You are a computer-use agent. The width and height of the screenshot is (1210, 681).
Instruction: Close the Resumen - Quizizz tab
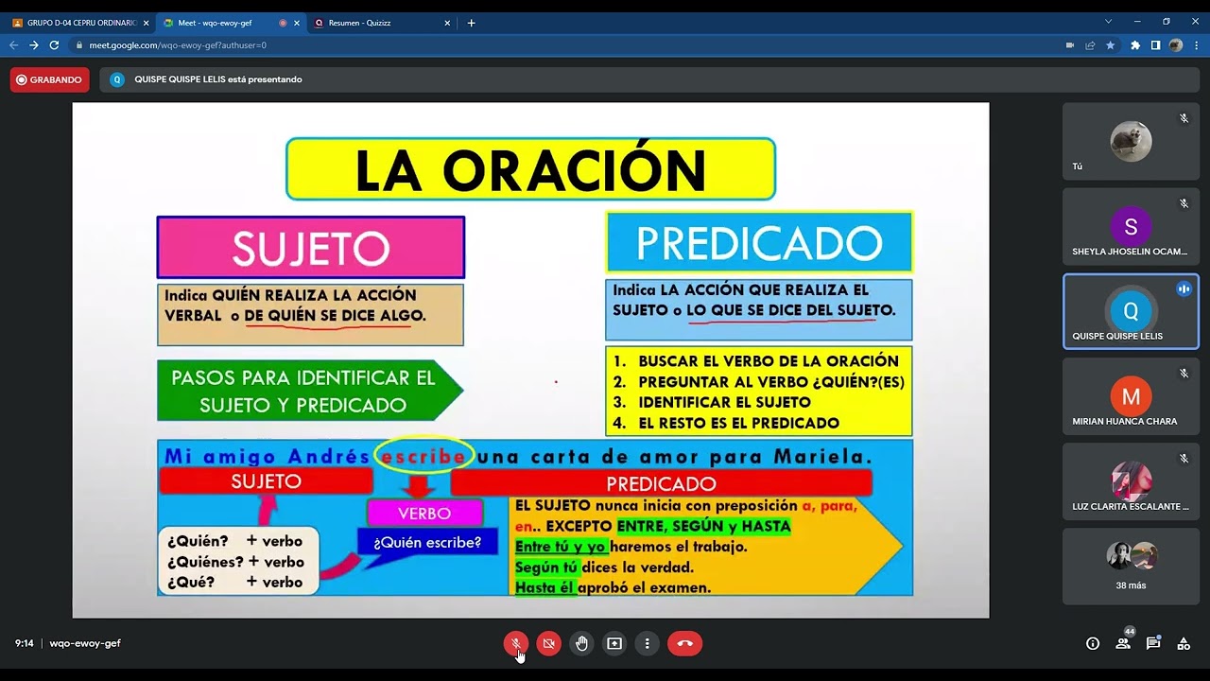(x=448, y=23)
